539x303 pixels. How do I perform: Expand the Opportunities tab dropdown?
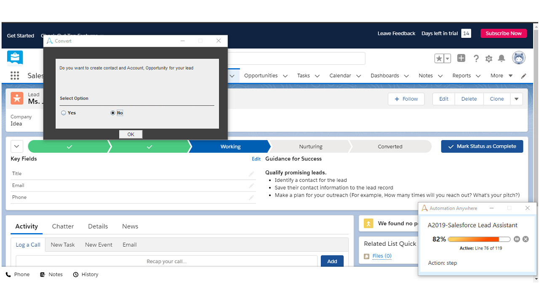[285, 76]
